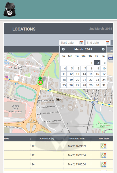This screenshot has height=173, width=117.
Task: Select March 21 in the calendar
Action: pos(83,80)
